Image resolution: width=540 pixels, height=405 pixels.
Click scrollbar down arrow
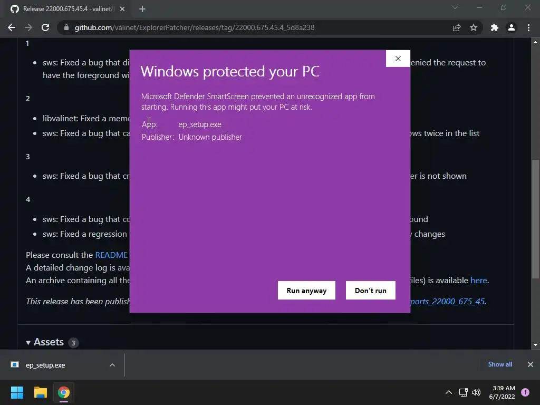coord(535,344)
